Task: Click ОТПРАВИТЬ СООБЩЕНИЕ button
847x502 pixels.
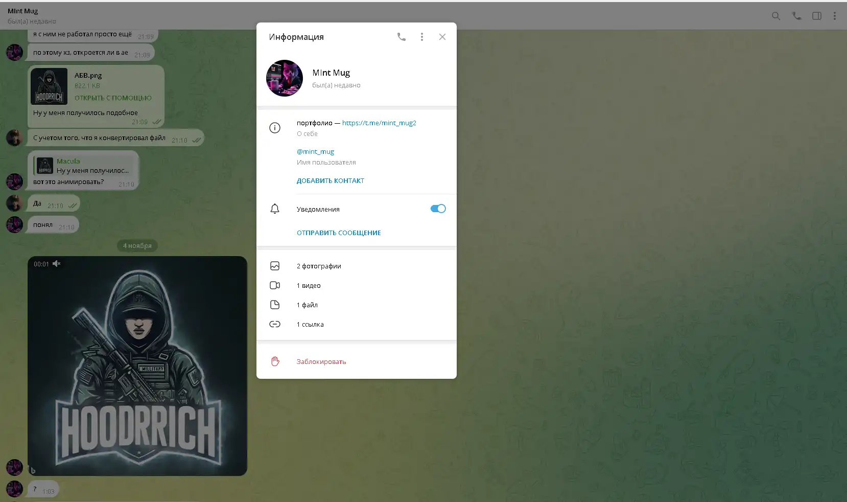Action: click(339, 233)
